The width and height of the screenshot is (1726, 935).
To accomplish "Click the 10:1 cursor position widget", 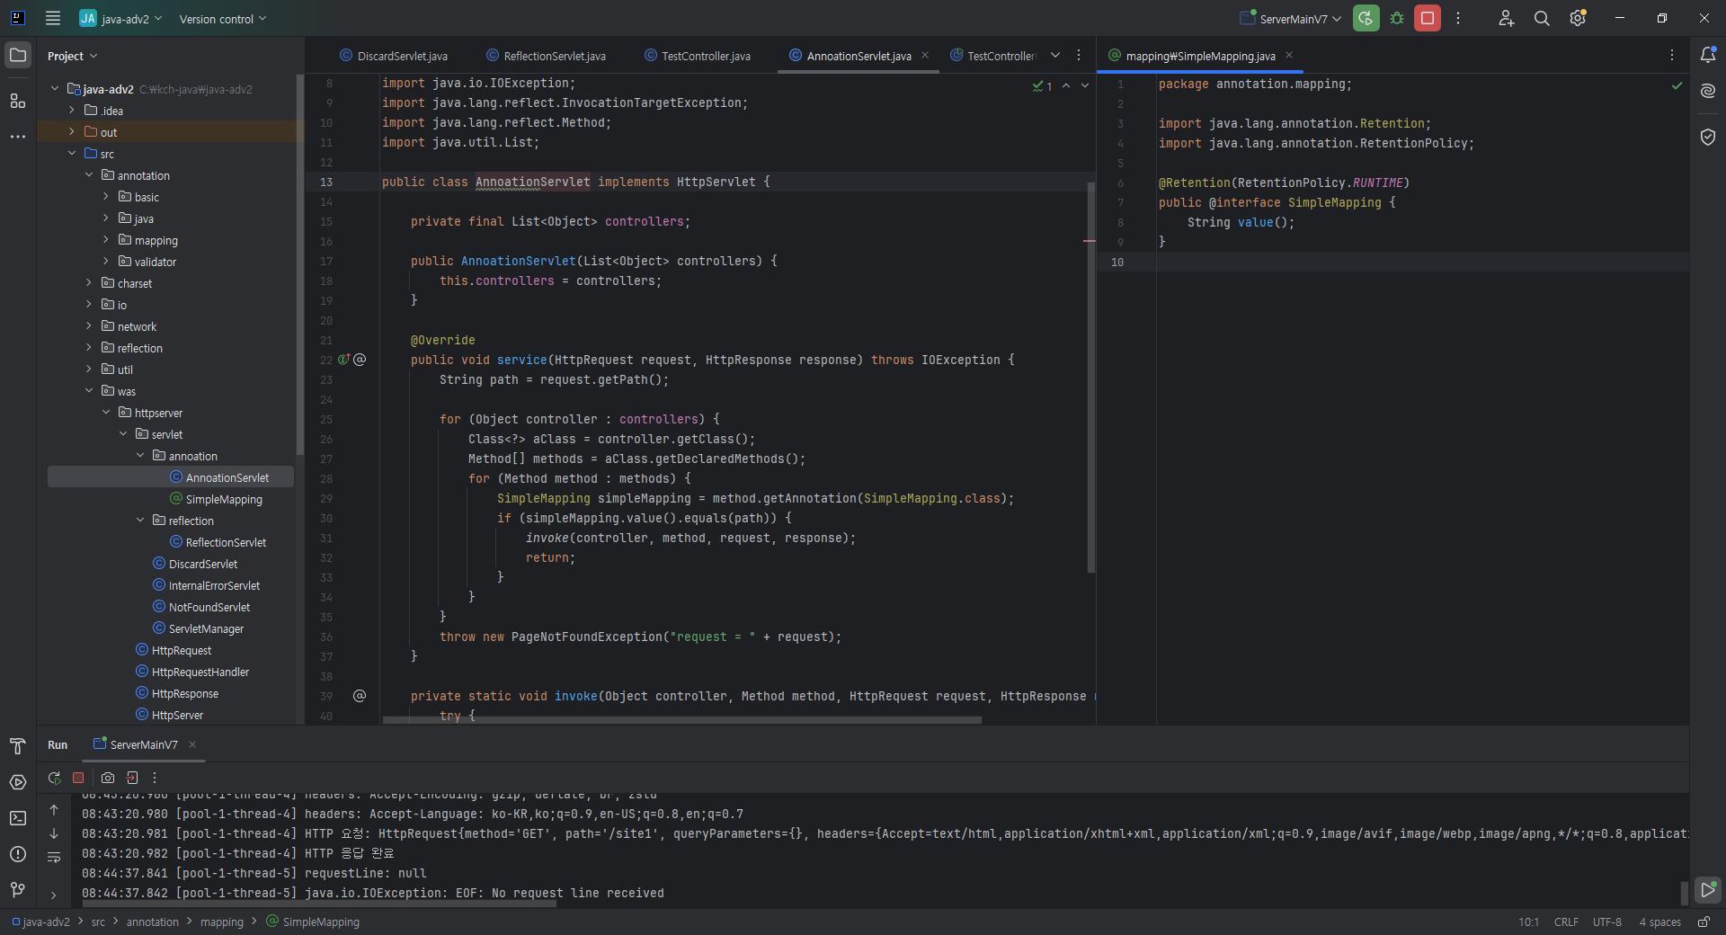I will click(x=1528, y=922).
